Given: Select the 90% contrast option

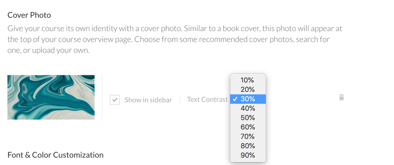Looking at the screenshot, I should coord(248,155).
